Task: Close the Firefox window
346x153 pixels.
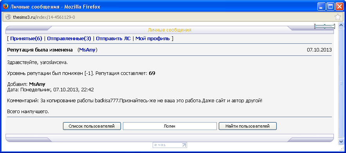Action: pos(339,7)
